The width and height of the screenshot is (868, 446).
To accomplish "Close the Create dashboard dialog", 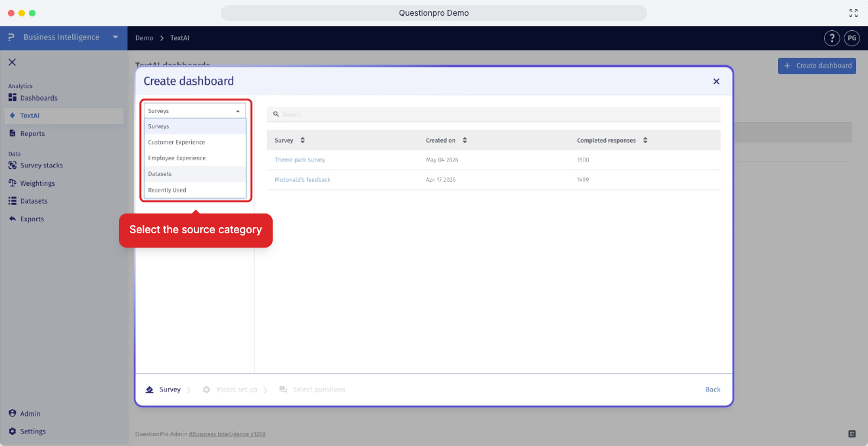I will pyautogui.click(x=716, y=81).
